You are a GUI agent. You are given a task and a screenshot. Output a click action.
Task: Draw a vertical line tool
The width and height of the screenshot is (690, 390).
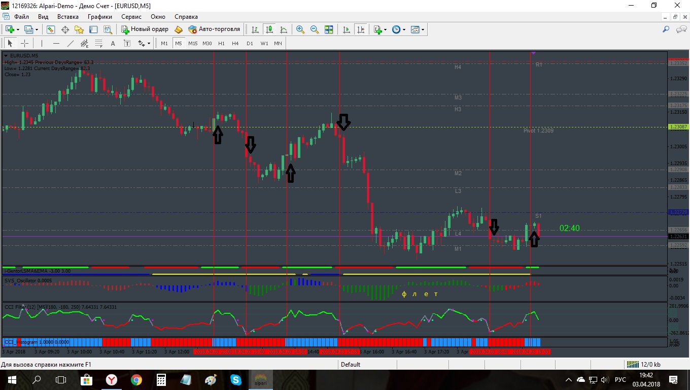click(x=42, y=43)
